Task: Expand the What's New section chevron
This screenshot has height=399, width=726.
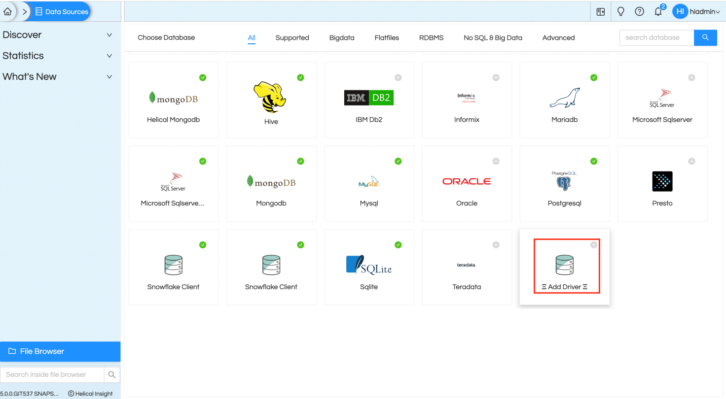Action: pos(109,77)
